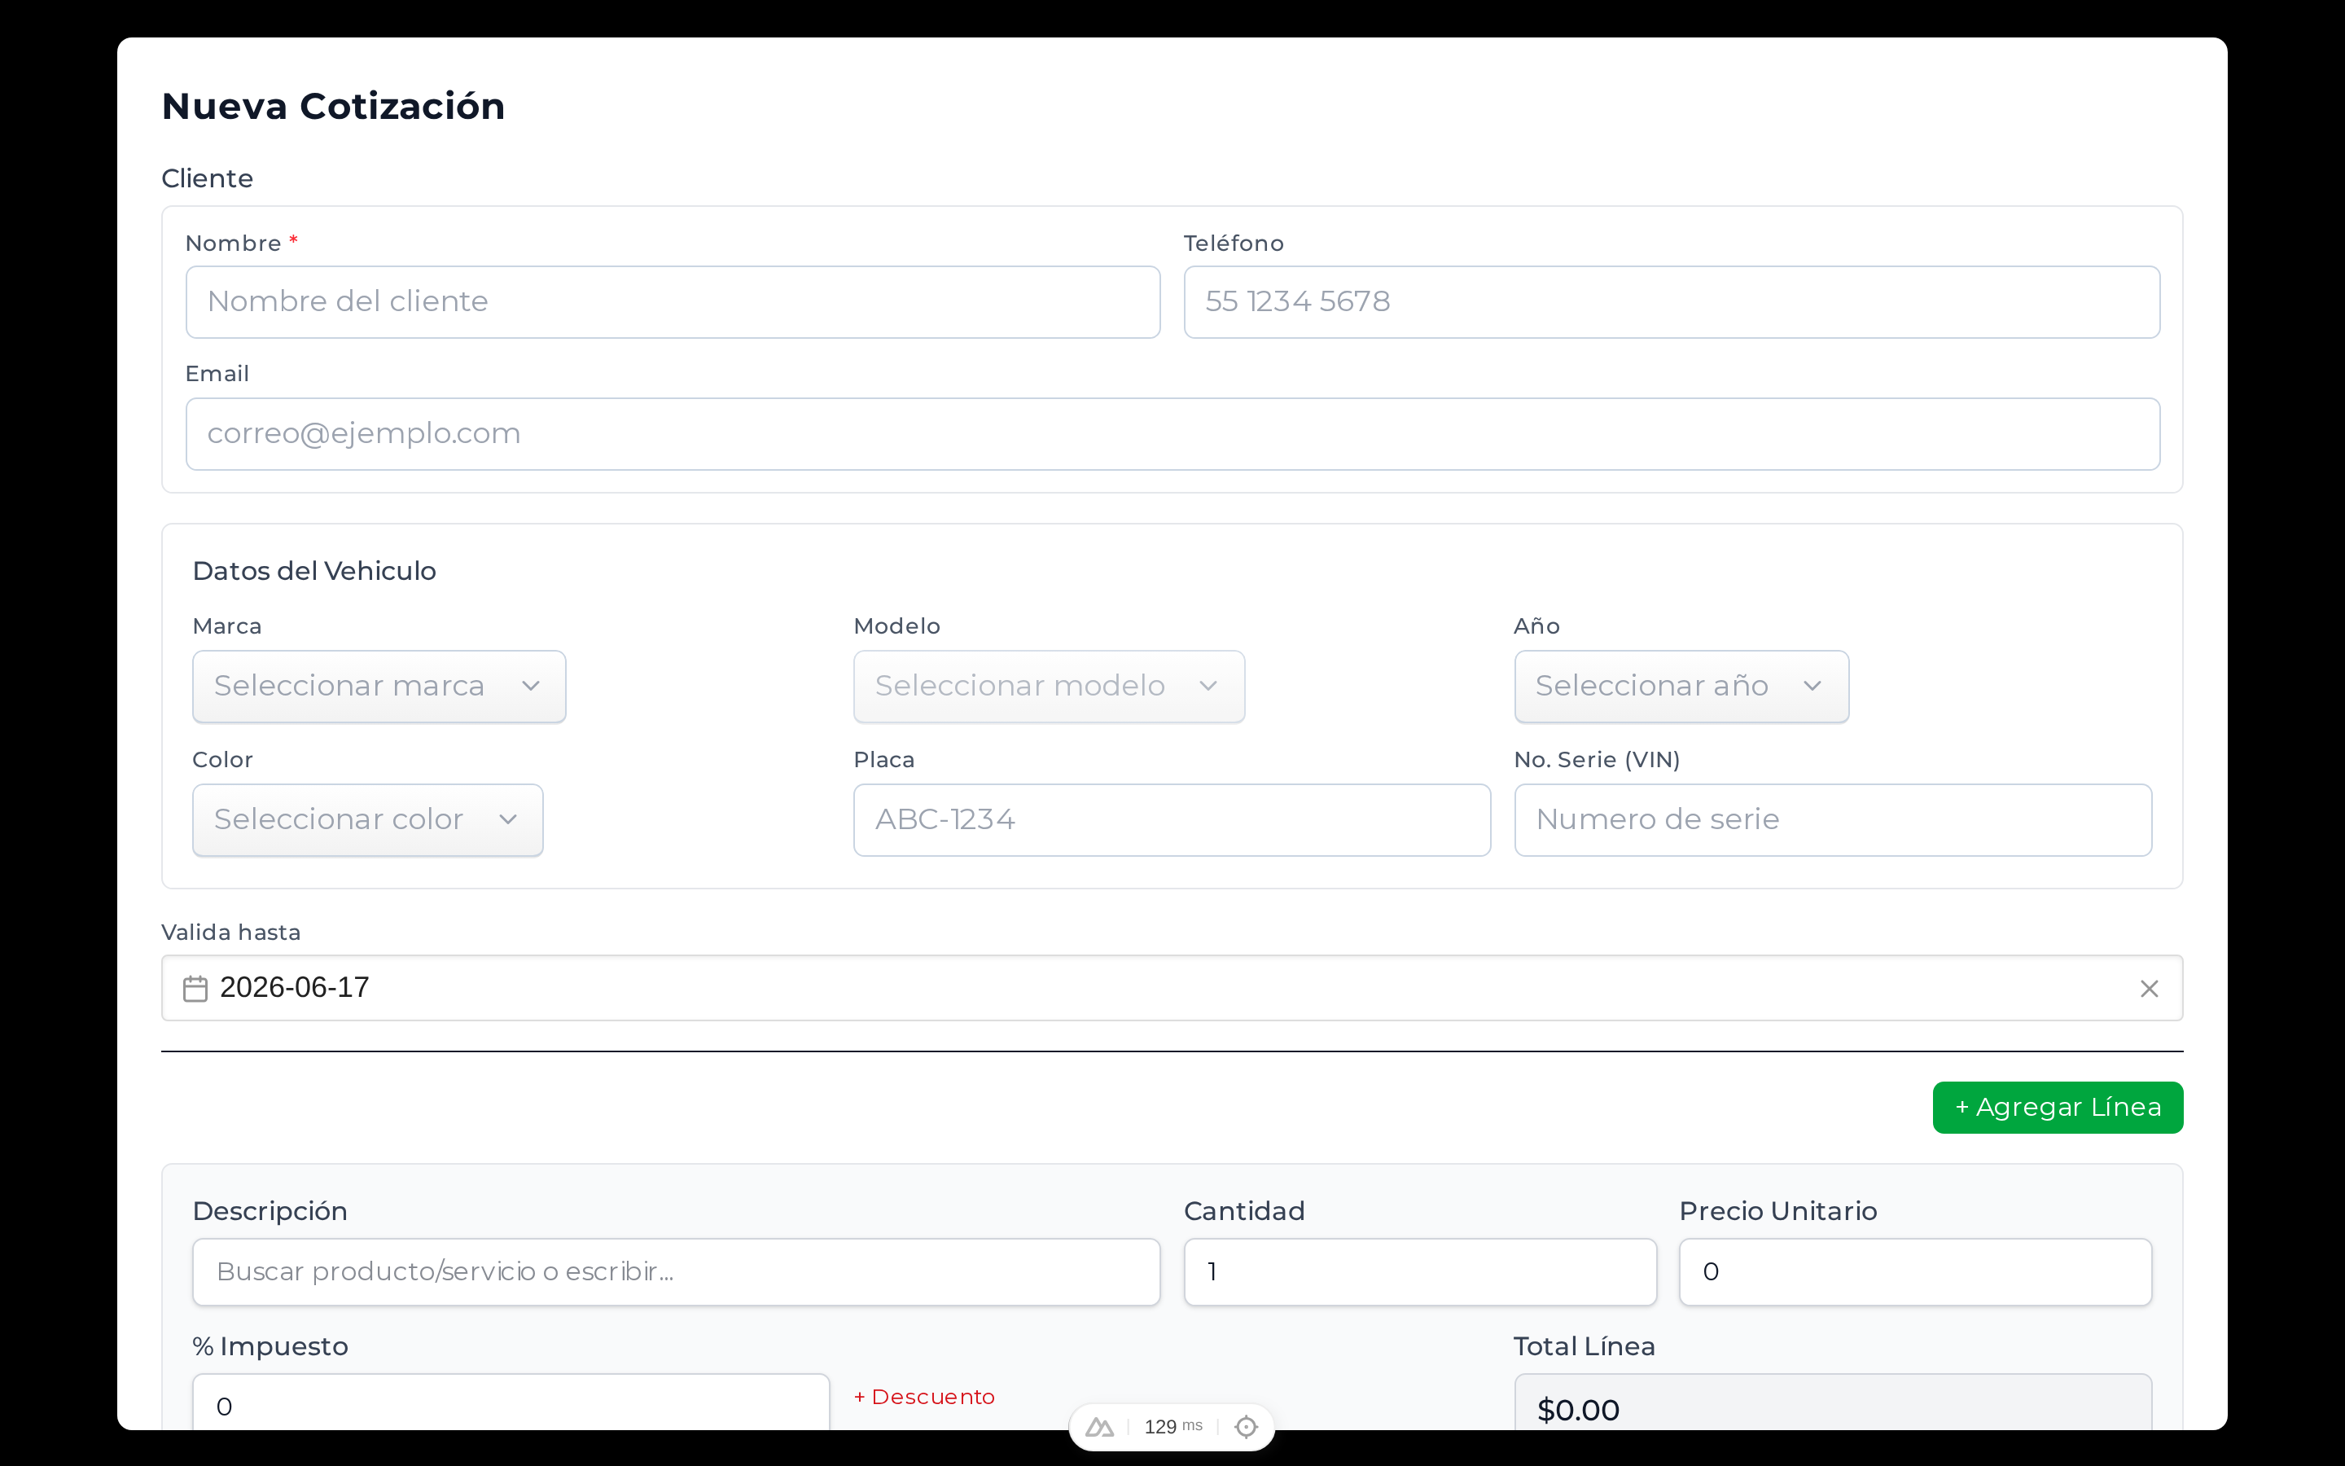
Task: Click the Nueva Cotización heading
Action: coord(333,106)
